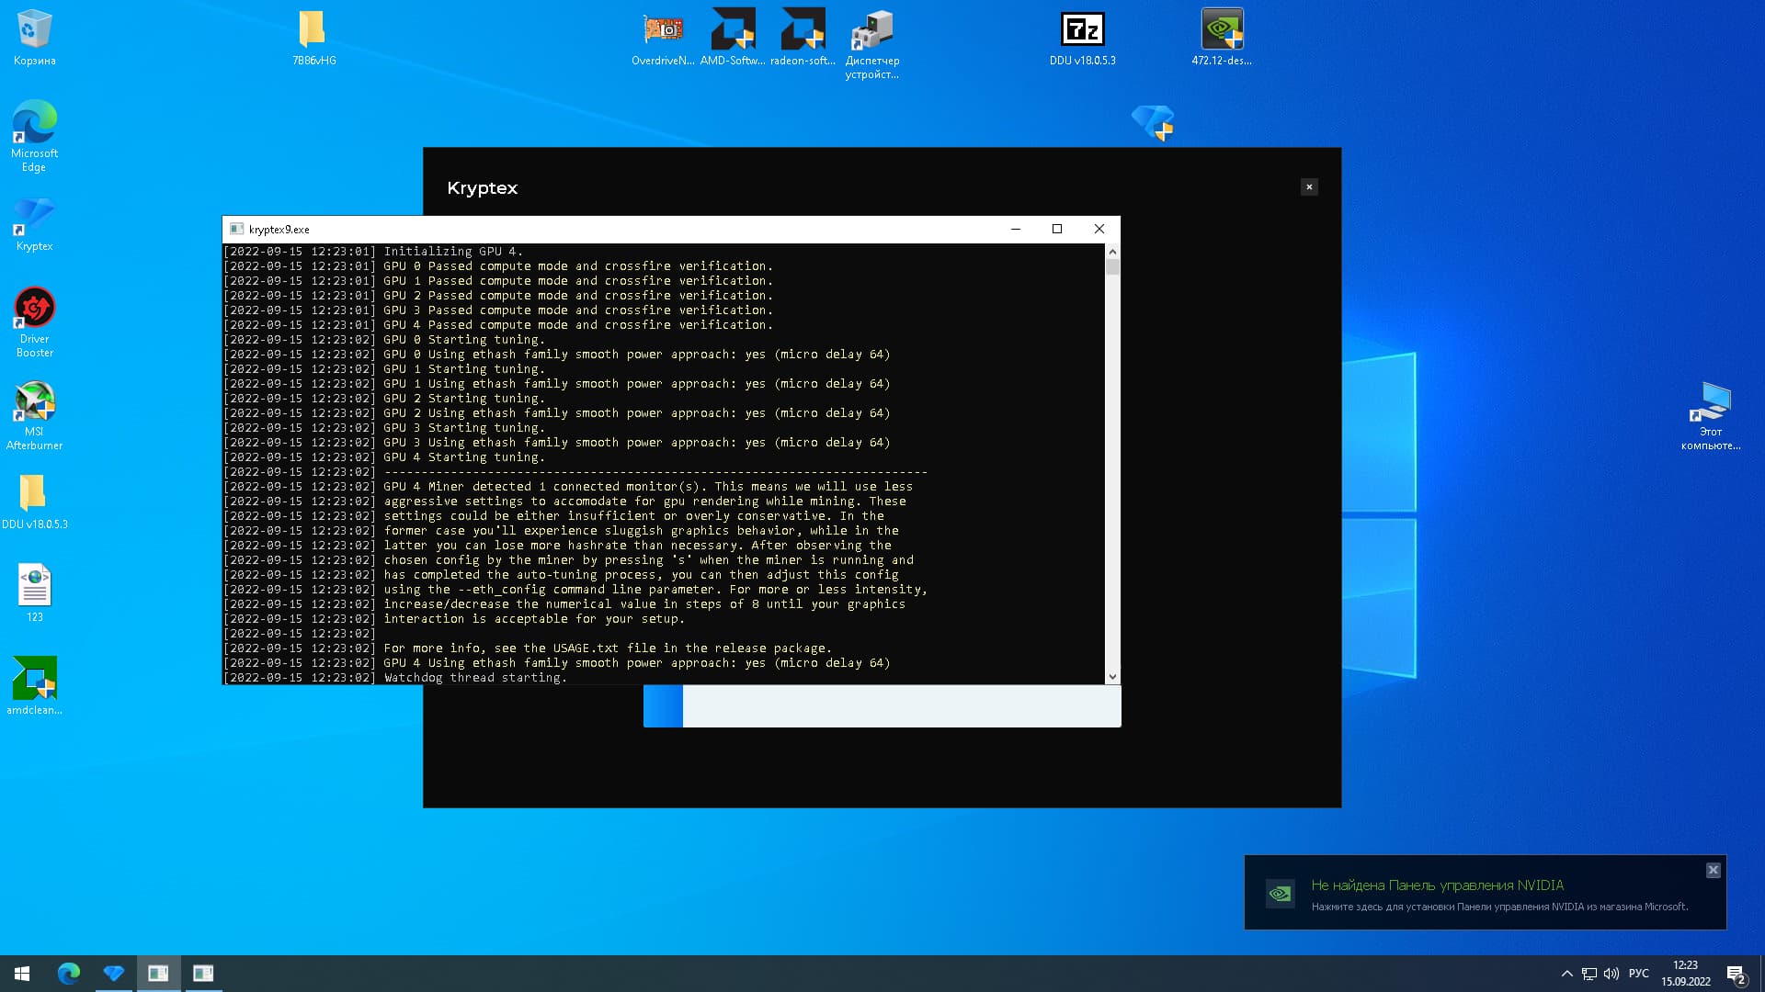
Task: Open Microsoft Edge from the taskbar
Action: click(69, 974)
